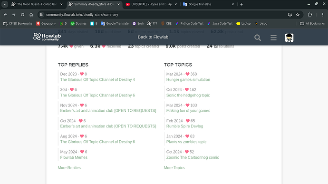Click the Dec 2023 reply date

click(68, 74)
